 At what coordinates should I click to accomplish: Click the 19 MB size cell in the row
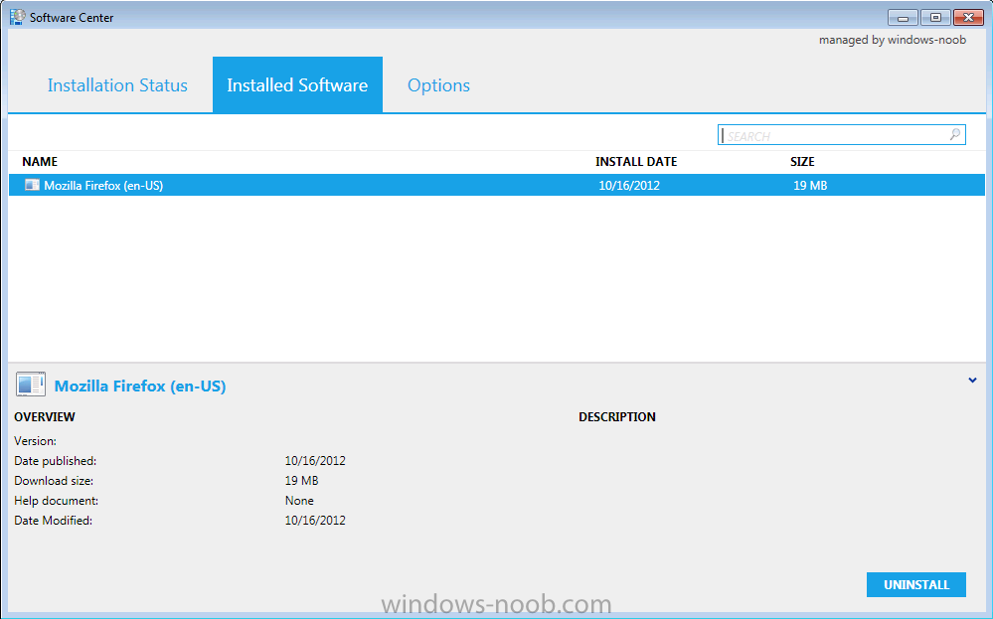pos(810,186)
